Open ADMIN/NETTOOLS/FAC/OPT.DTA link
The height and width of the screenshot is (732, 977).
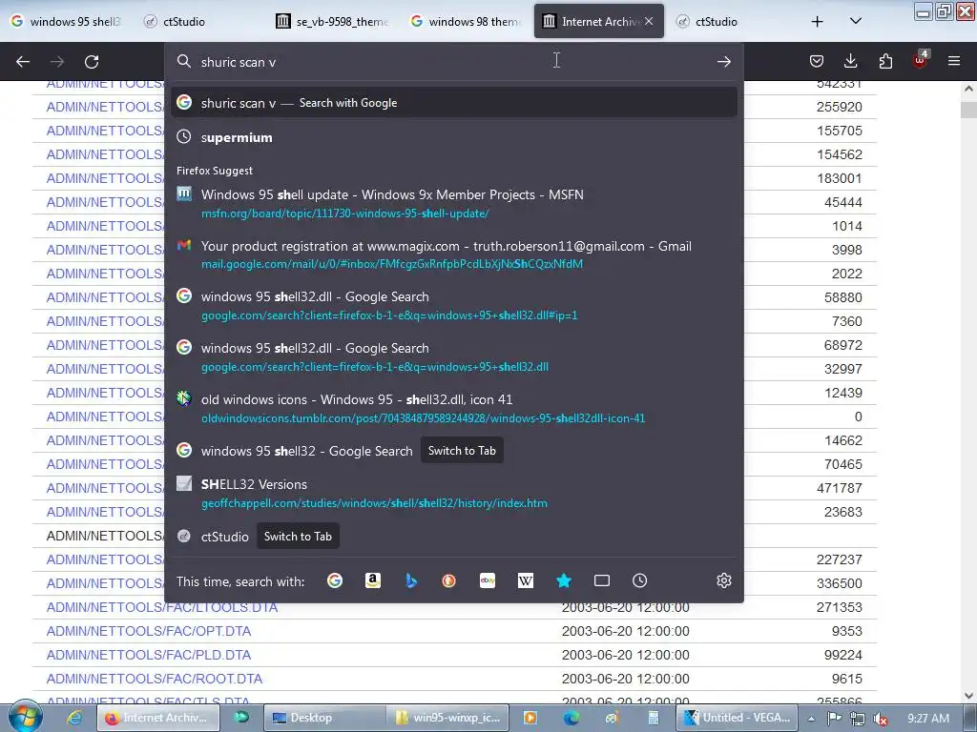coord(148,631)
